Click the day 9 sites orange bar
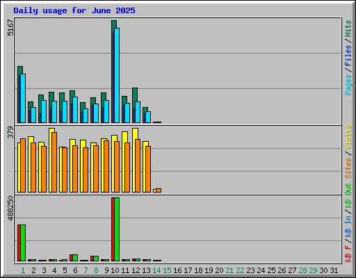 [106, 166]
